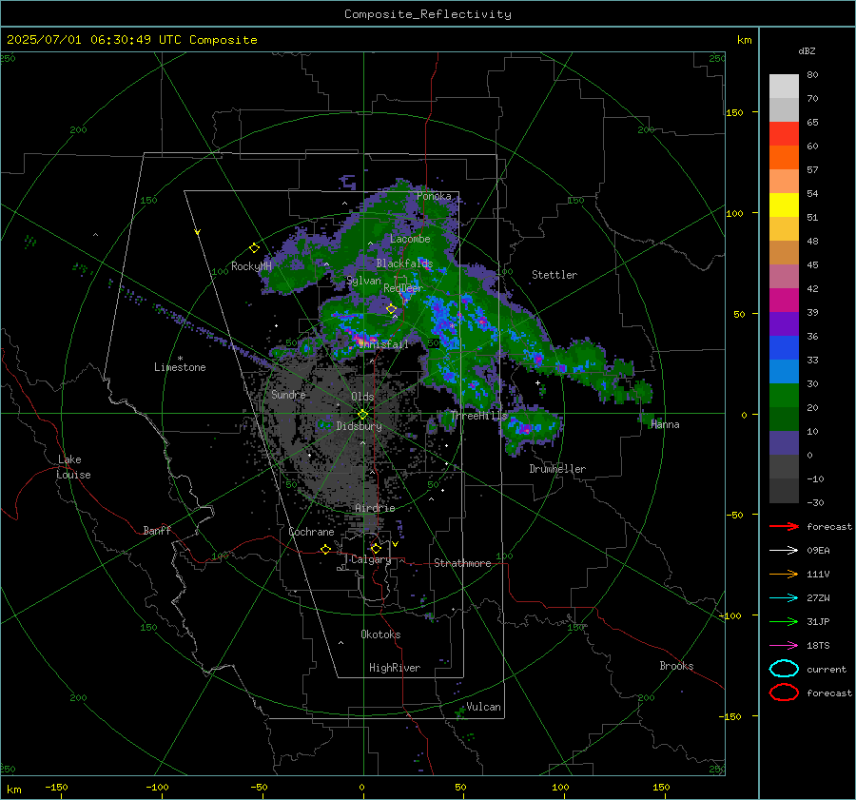
Task: Click the HighRiver town label
Action: pyautogui.click(x=395, y=668)
